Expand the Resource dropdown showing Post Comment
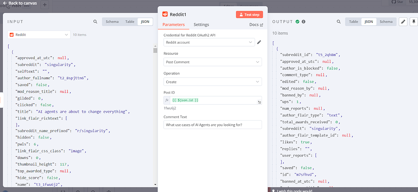418x192 pixels. pyautogui.click(x=212, y=62)
